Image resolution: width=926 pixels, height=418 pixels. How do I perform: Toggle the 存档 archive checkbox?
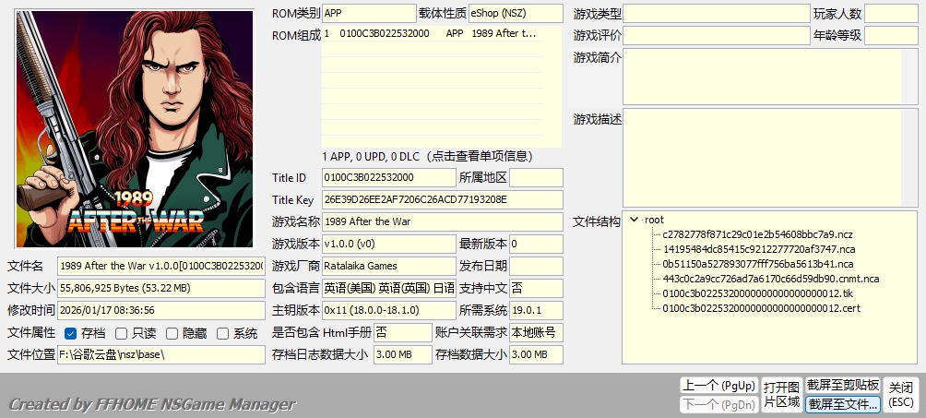(71, 333)
